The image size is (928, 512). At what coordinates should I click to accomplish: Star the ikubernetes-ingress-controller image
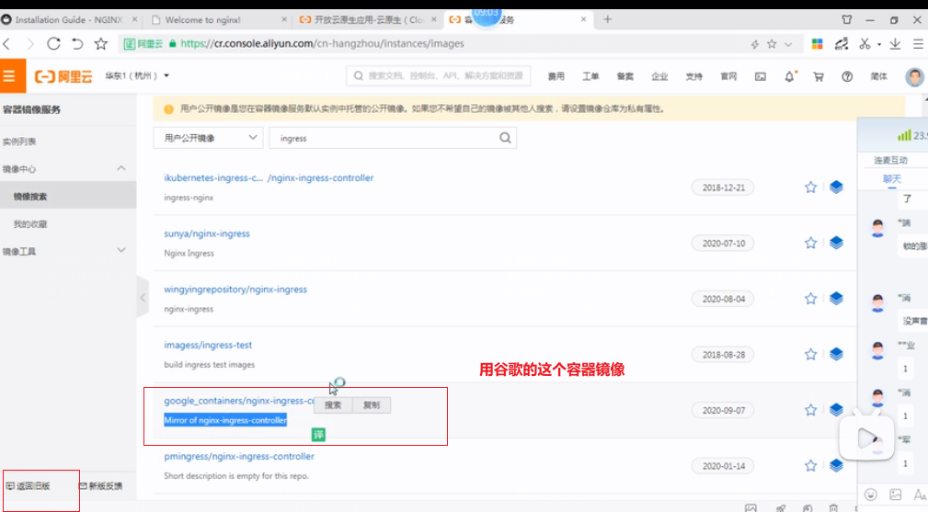(810, 188)
